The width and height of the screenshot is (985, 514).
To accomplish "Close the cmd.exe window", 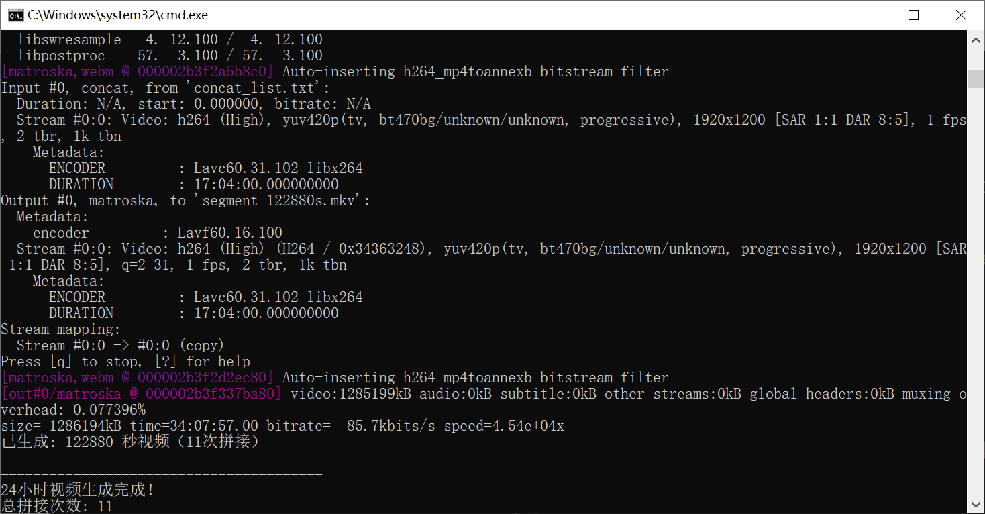I will click(960, 15).
